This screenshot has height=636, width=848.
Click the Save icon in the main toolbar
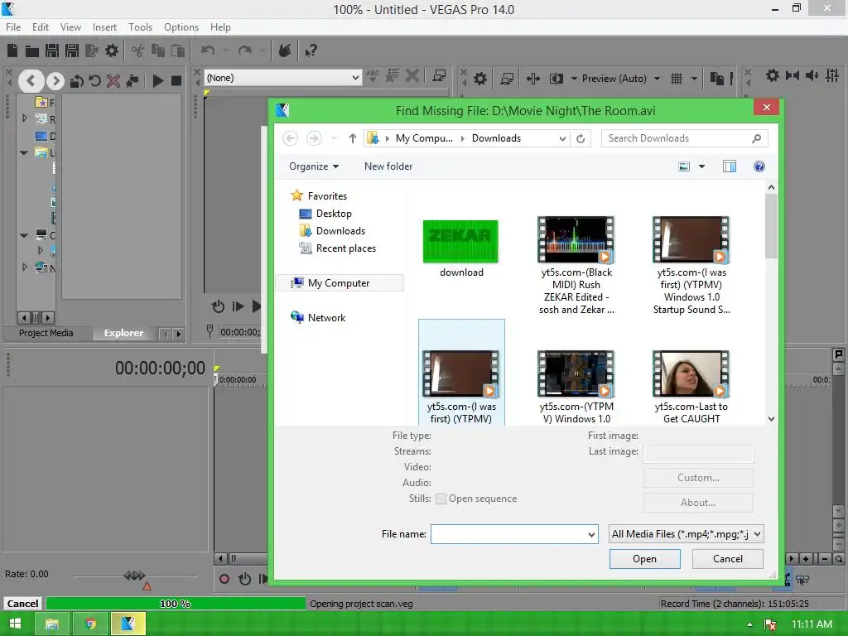[52, 51]
